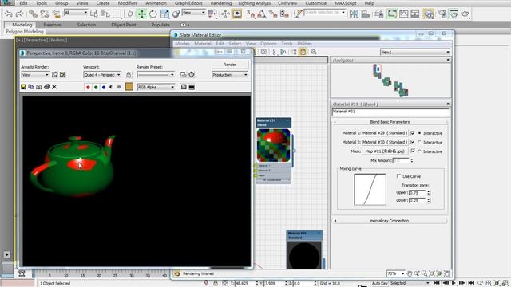Screen dimensions: 511x287
Task: Click the Select by Name icon
Action: 105,14
